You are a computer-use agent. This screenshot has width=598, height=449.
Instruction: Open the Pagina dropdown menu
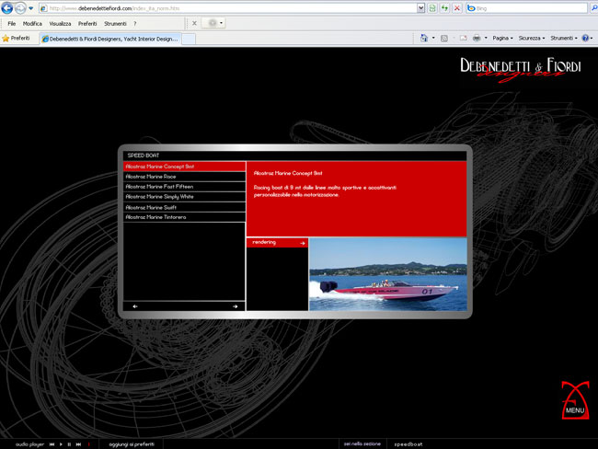click(503, 39)
